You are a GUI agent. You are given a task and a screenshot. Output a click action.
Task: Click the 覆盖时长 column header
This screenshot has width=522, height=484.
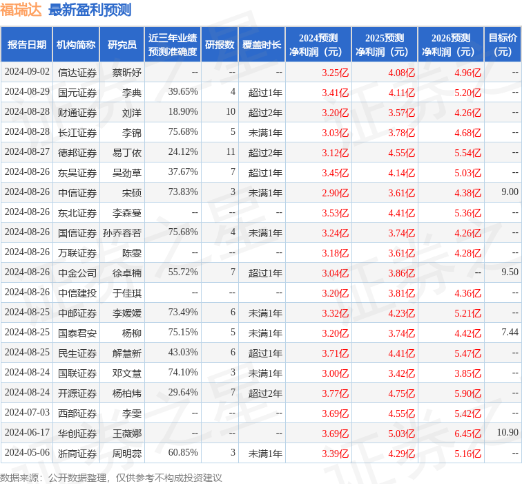tap(262, 45)
